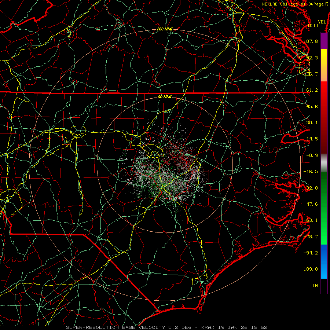
Task: Click the VEL legend title
Action: 322,22
